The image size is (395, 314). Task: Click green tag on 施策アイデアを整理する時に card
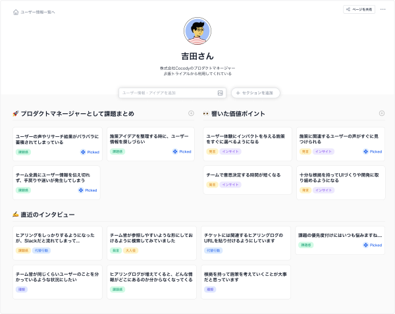click(117, 151)
